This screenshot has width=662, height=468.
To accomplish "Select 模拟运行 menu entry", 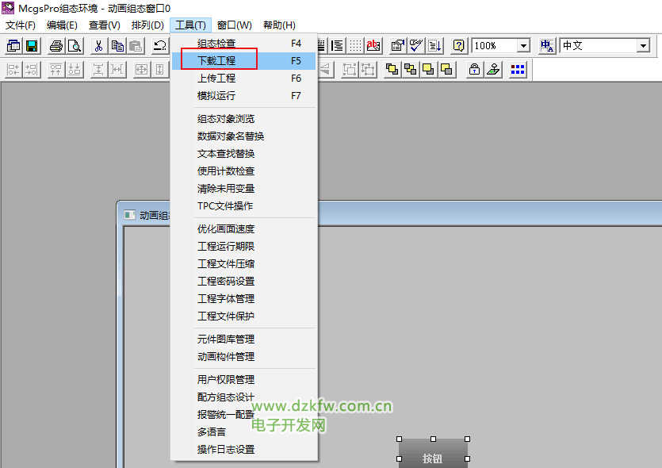I will (x=216, y=96).
